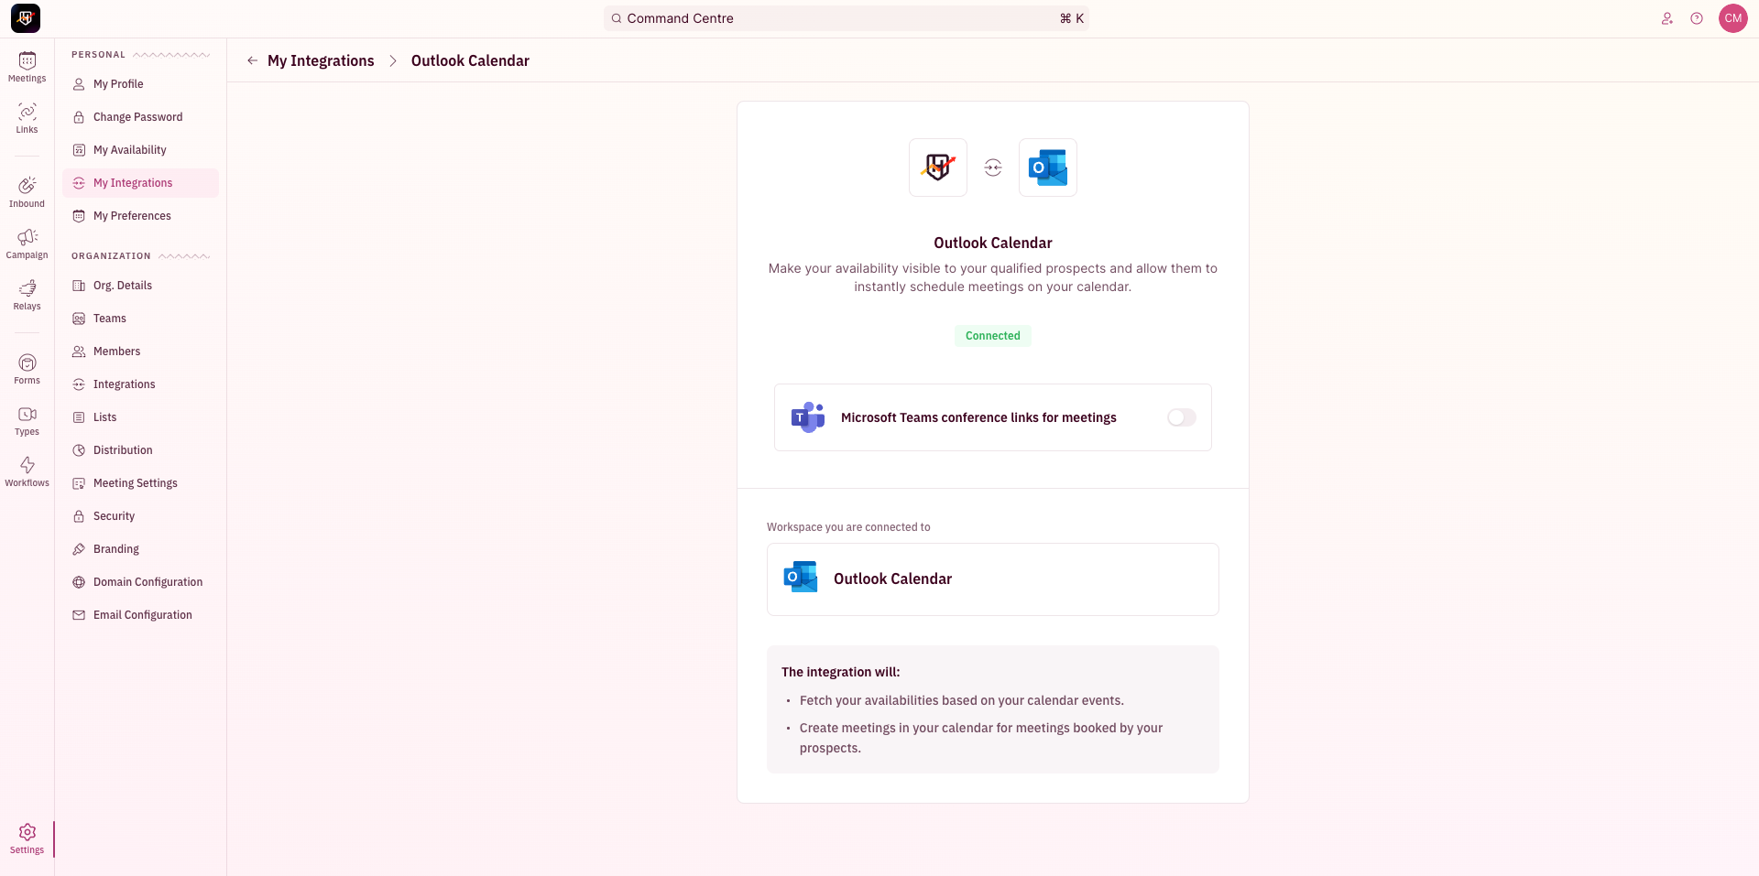Enable Microsoft Teams conference links toggle
This screenshot has width=1759, height=876.
click(1182, 417)
